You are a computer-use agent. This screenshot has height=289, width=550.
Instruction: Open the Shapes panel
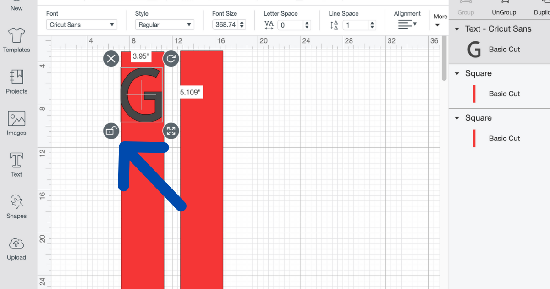[16, 206]
